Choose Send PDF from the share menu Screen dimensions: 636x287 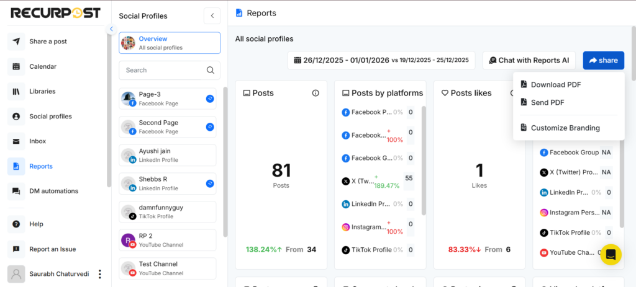point(547,102)
